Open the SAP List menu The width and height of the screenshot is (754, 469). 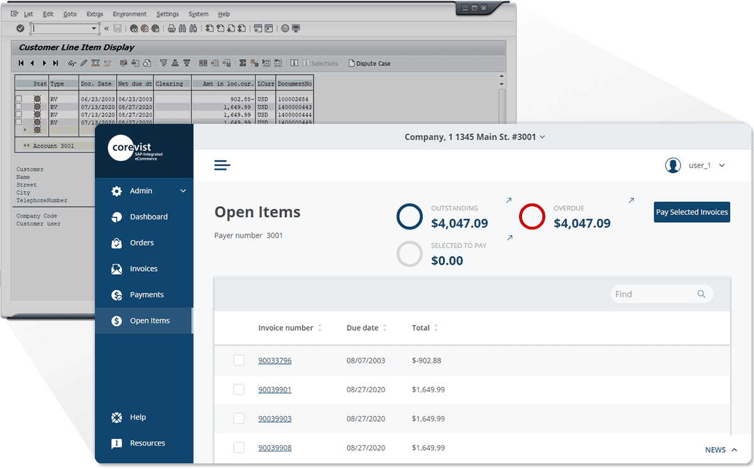point(28,14)
